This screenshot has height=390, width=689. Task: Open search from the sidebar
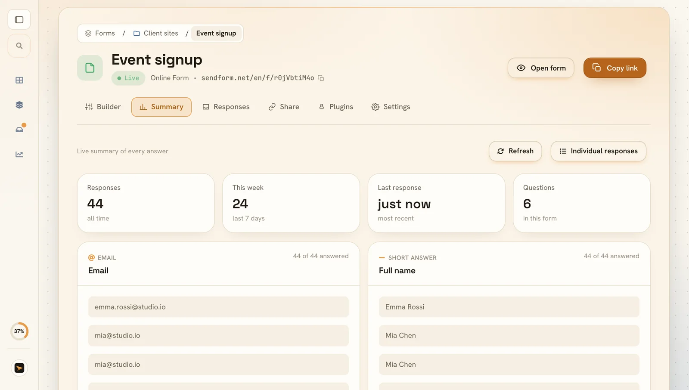(19, 46)
